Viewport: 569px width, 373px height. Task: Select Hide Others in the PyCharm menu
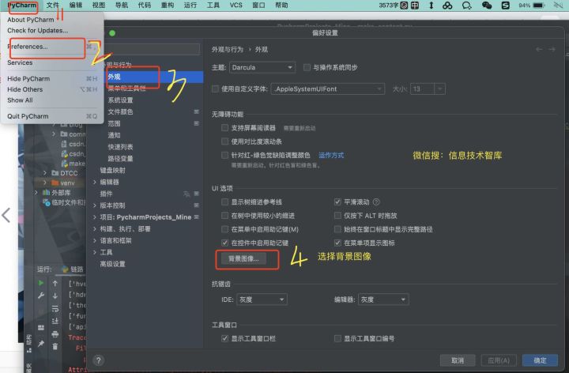click(x=25, y=89)
